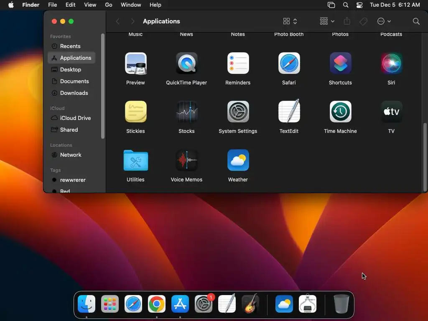The image size is (428, 321).
Task: Open Shared in the sidebar
Action: 71,130
